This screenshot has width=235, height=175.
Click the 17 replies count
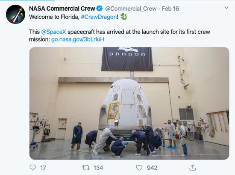pyautogui.click(x=43, y=168)
